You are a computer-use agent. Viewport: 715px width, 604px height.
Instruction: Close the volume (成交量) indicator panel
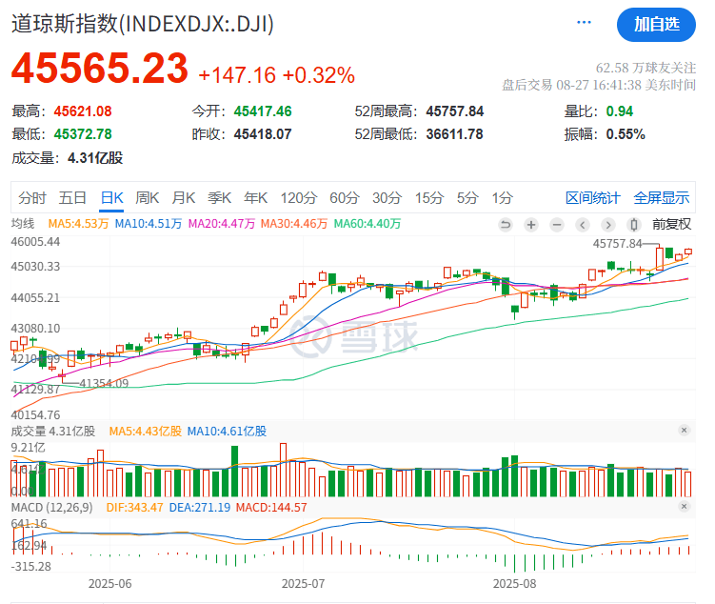[684, 431]
